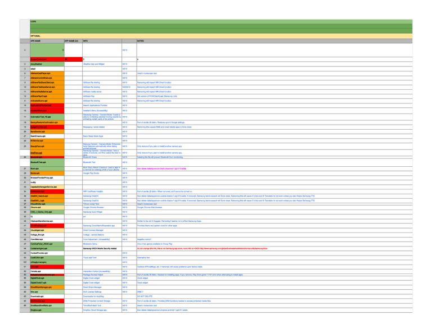The width and height of the screenshot is (432, 333).
Task: Select the AllshareCastPlayer.apk cell
Action: click(x=47, y=74)
